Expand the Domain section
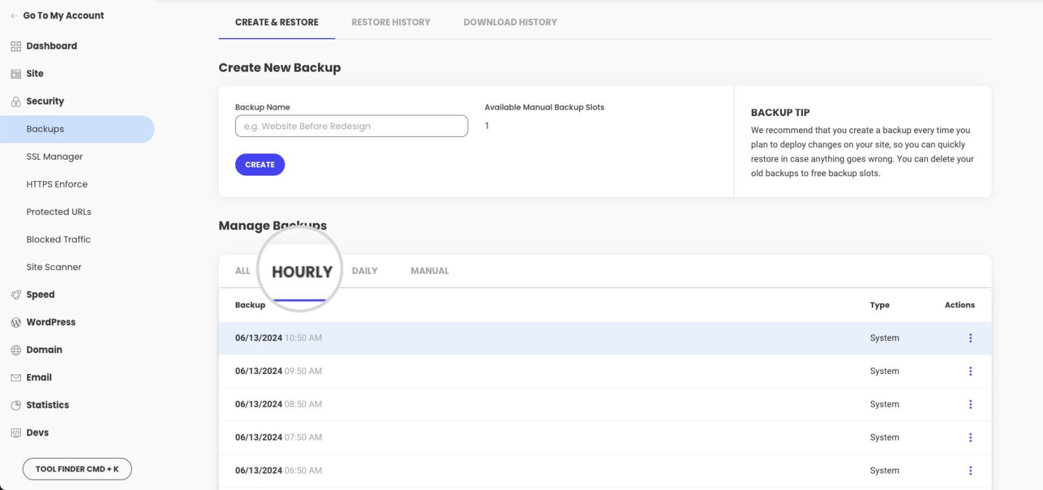The image size is (1043, 490). point(44,350)
